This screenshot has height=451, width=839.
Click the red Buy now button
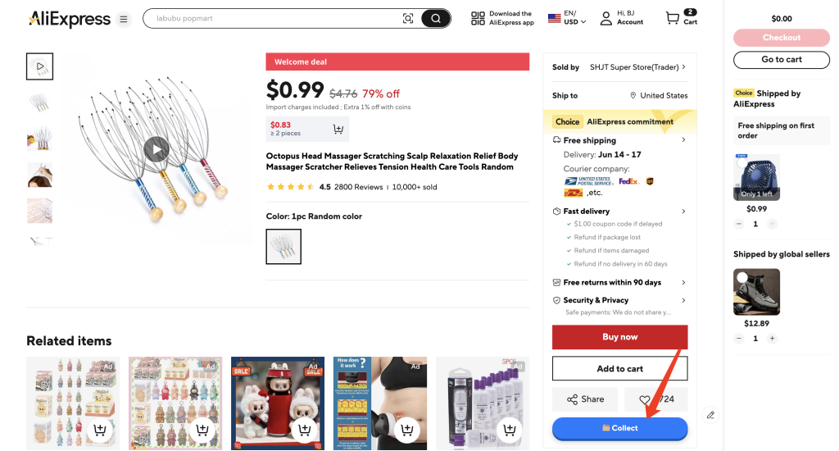[x=619, y=337]
